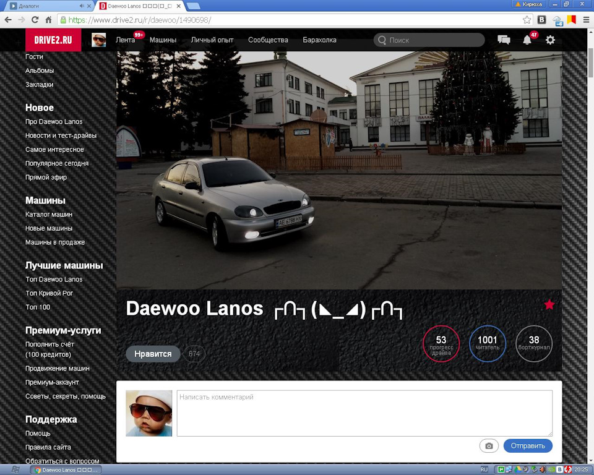Open Правила сайта link

[48, 447]
